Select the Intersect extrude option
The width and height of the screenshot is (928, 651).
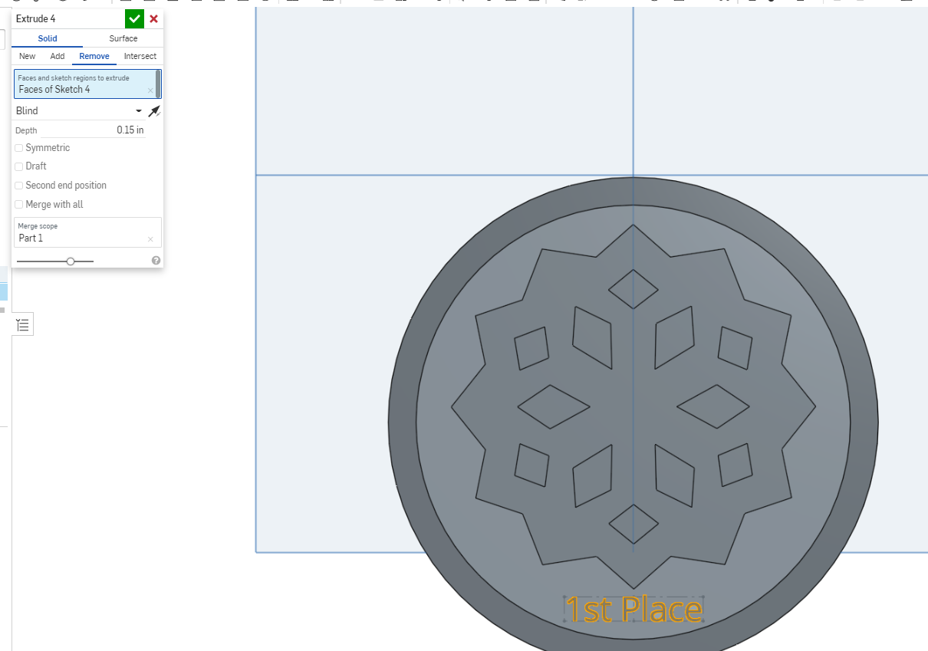(140, 56)
